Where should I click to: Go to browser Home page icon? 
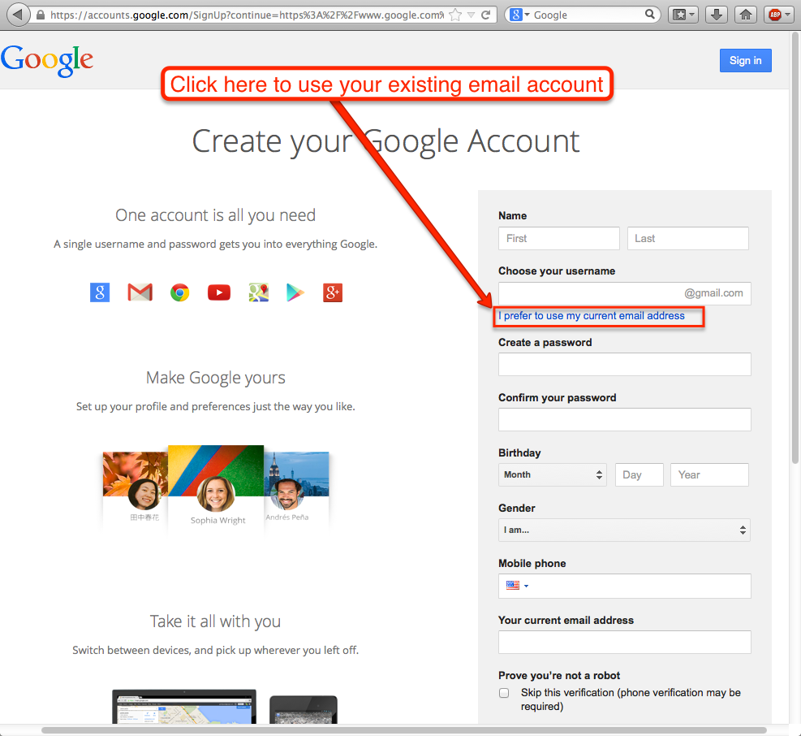click(746, 15)
